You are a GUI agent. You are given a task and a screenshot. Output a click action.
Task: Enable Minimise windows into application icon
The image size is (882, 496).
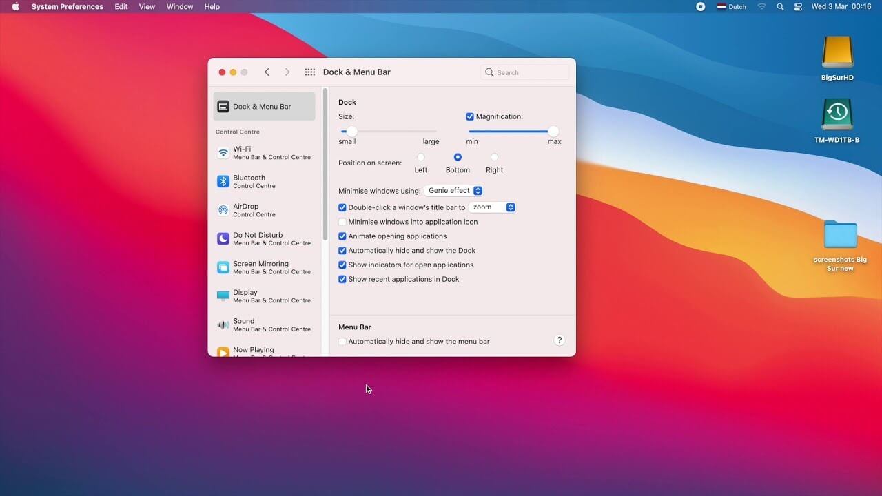pyautogui.click(x=342, y=222)
